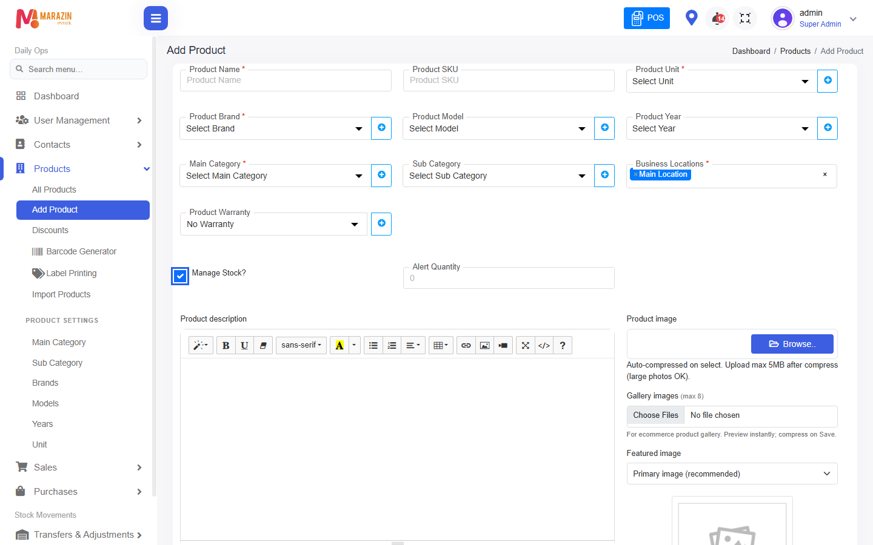Image resolution: width=873 pixels, height=545 pixels.
Task: Insert a picture in the description editor
Action: pyautogui.click(x=485, y=345)
